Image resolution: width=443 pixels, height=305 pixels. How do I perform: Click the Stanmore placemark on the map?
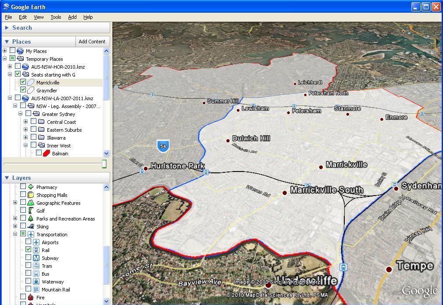click(347, 114)
